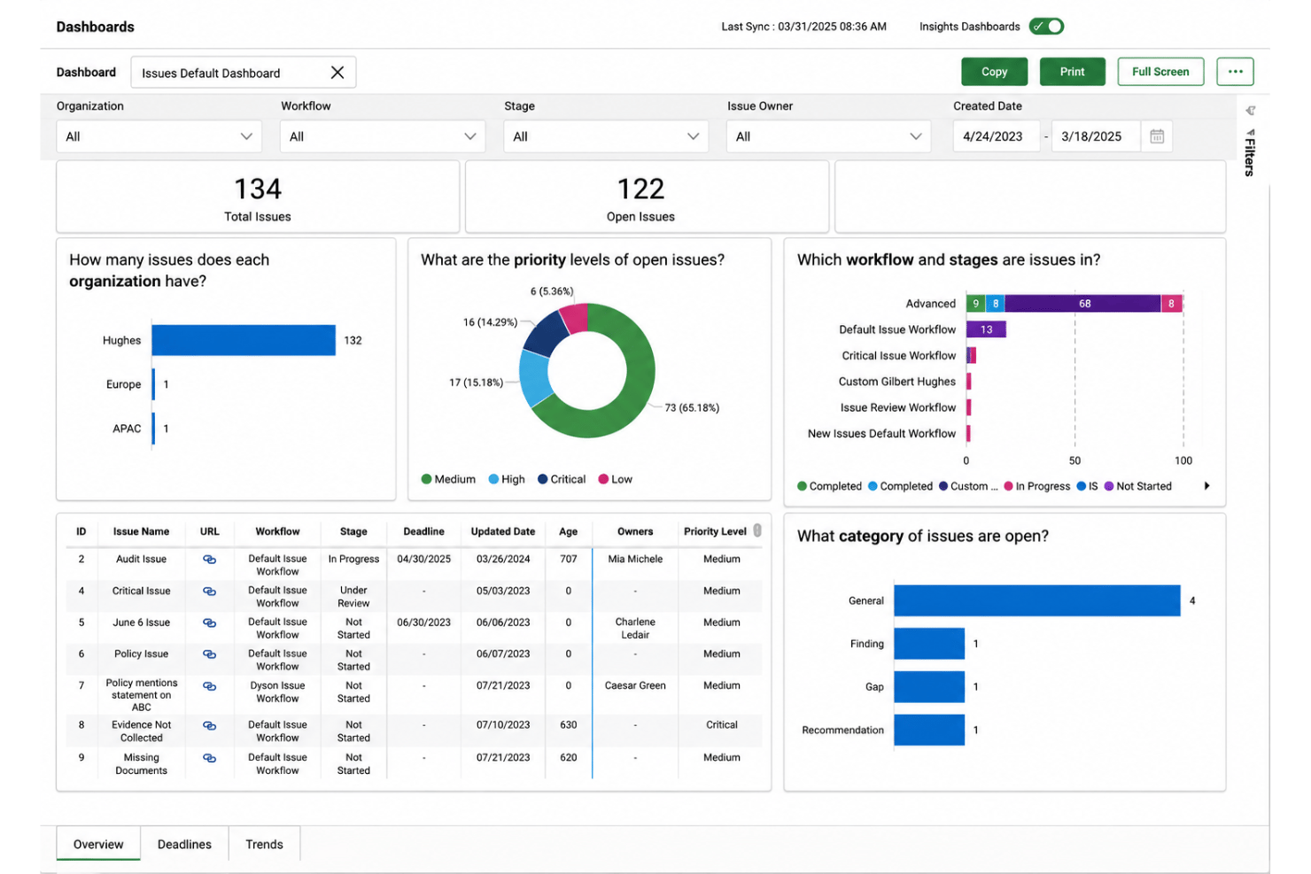Expand the Workflow filter dropdown
1311x874 pixels.
pyautogui.click(x=383, y=136)
